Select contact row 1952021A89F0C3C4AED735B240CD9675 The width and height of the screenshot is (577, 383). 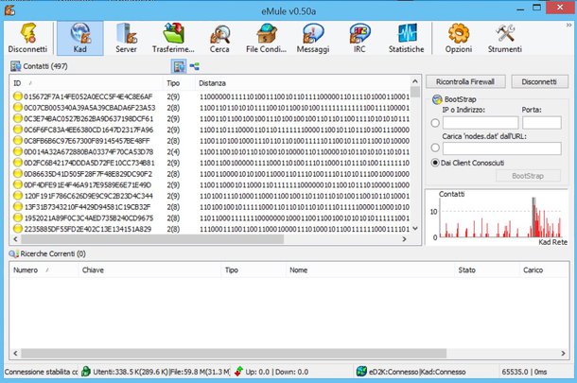[x=211, y=218]
